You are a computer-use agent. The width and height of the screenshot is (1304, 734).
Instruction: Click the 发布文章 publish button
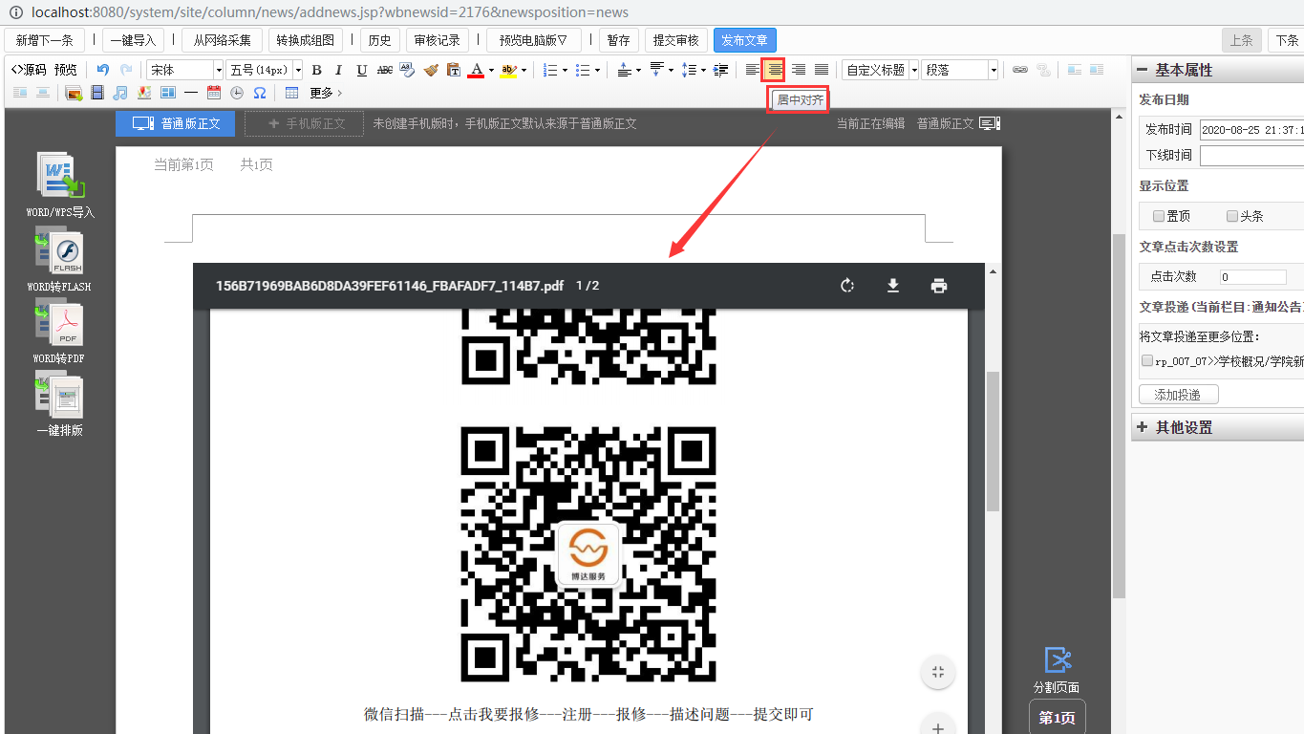coord(744,40)
